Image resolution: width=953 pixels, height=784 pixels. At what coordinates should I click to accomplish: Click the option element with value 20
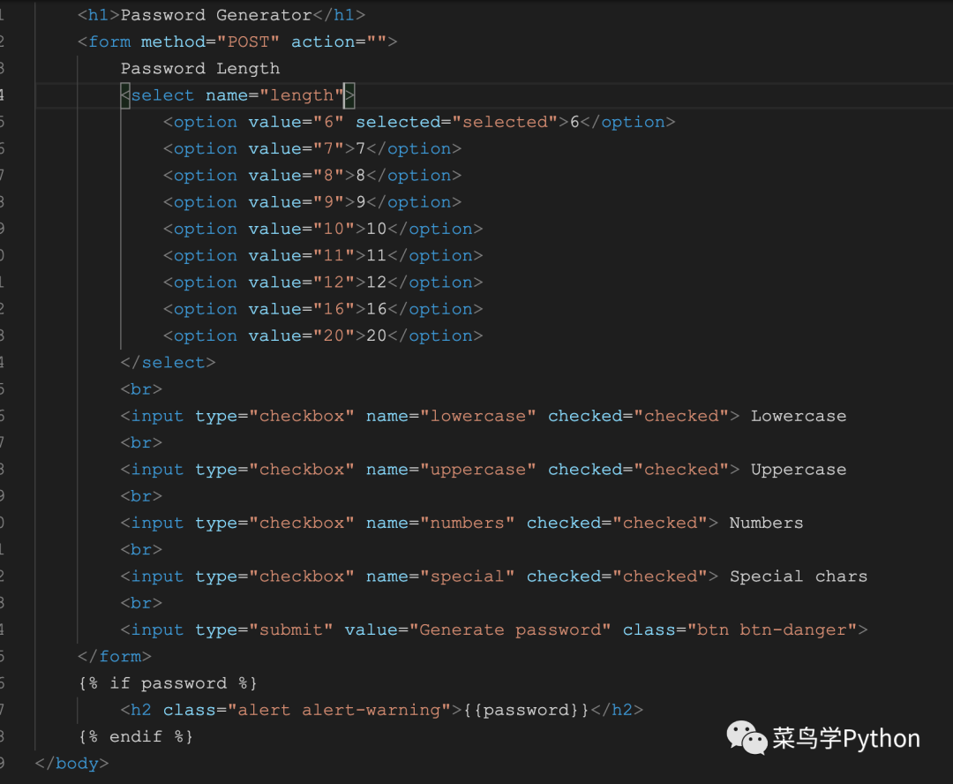tap(322, 335)
